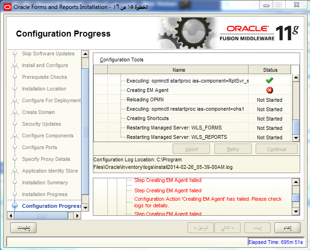Click the Status column header
Screen dimensions: 310x250
coord(270,70)
